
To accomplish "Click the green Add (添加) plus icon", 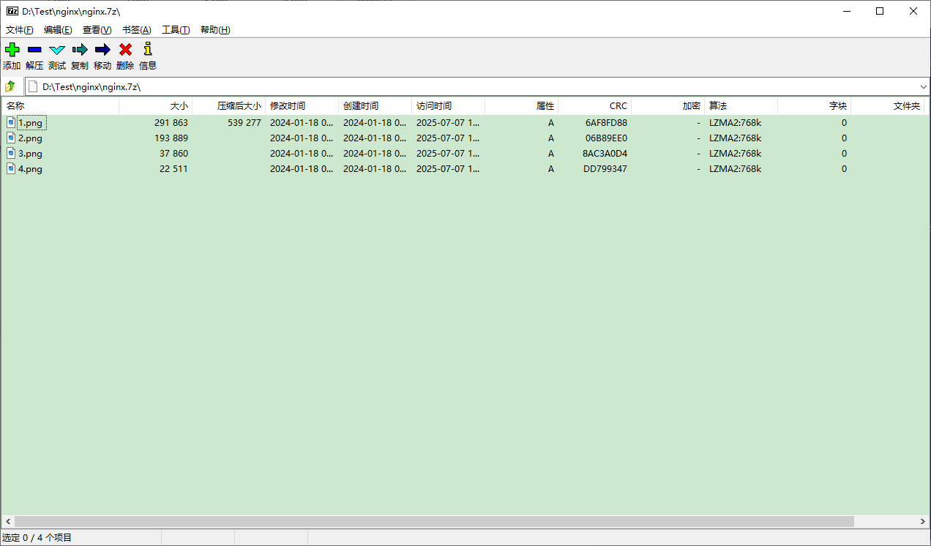I will (x=12, y=50).
